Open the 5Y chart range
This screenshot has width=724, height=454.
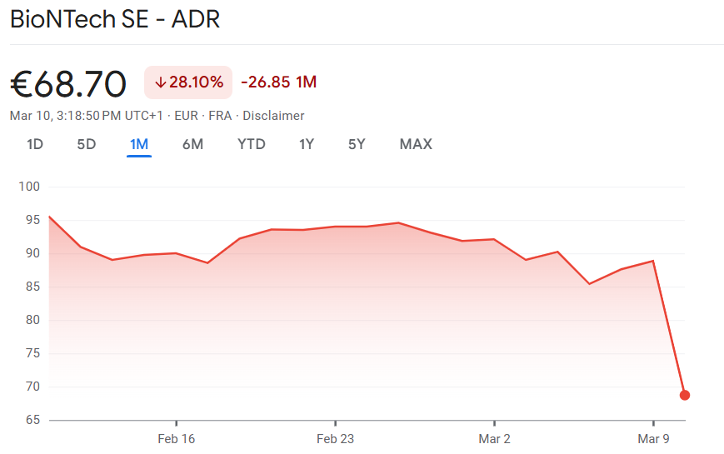pos(357,144)
